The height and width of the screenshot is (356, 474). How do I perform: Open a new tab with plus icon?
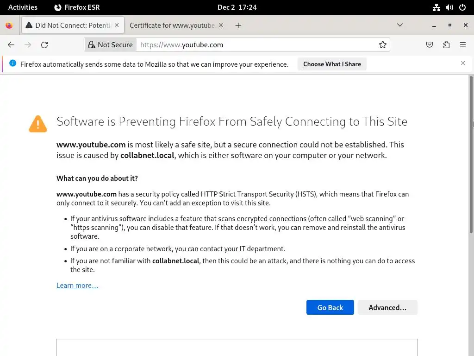[238, 25]
